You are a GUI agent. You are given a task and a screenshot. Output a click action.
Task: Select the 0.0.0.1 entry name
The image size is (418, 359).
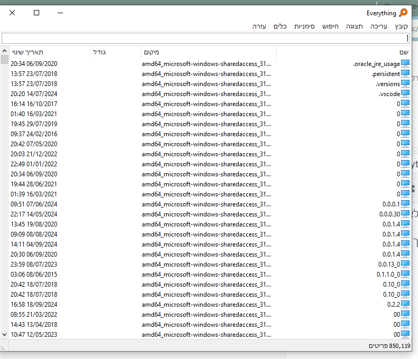pyautogui.click(x=391, y=204)
